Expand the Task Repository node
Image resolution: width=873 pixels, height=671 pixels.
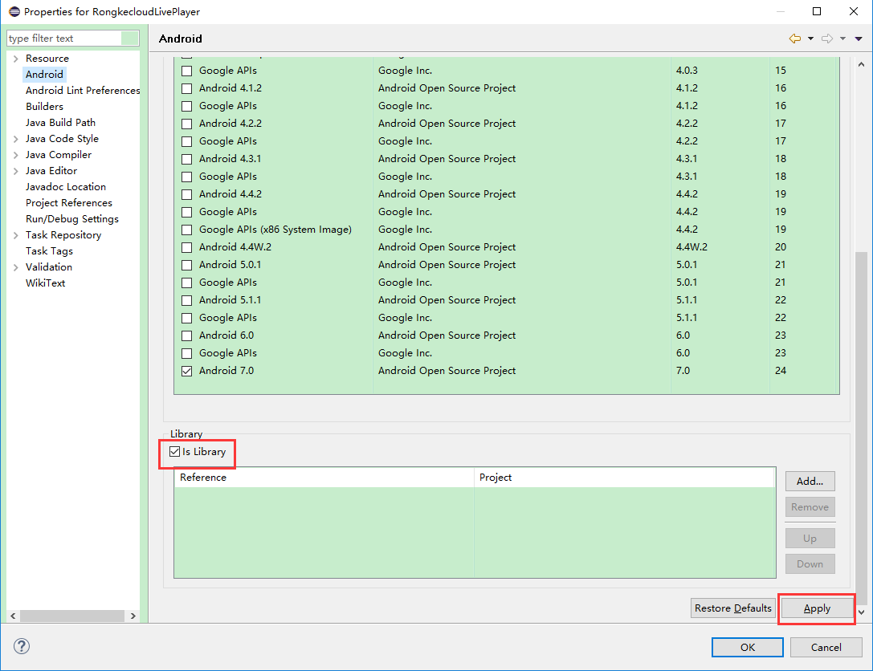(x=15, y=235)
